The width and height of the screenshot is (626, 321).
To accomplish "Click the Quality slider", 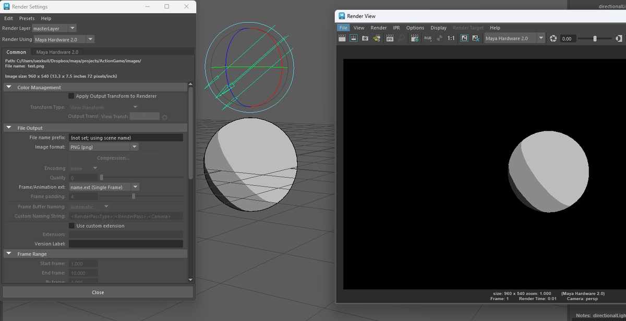I will [142, 178].
